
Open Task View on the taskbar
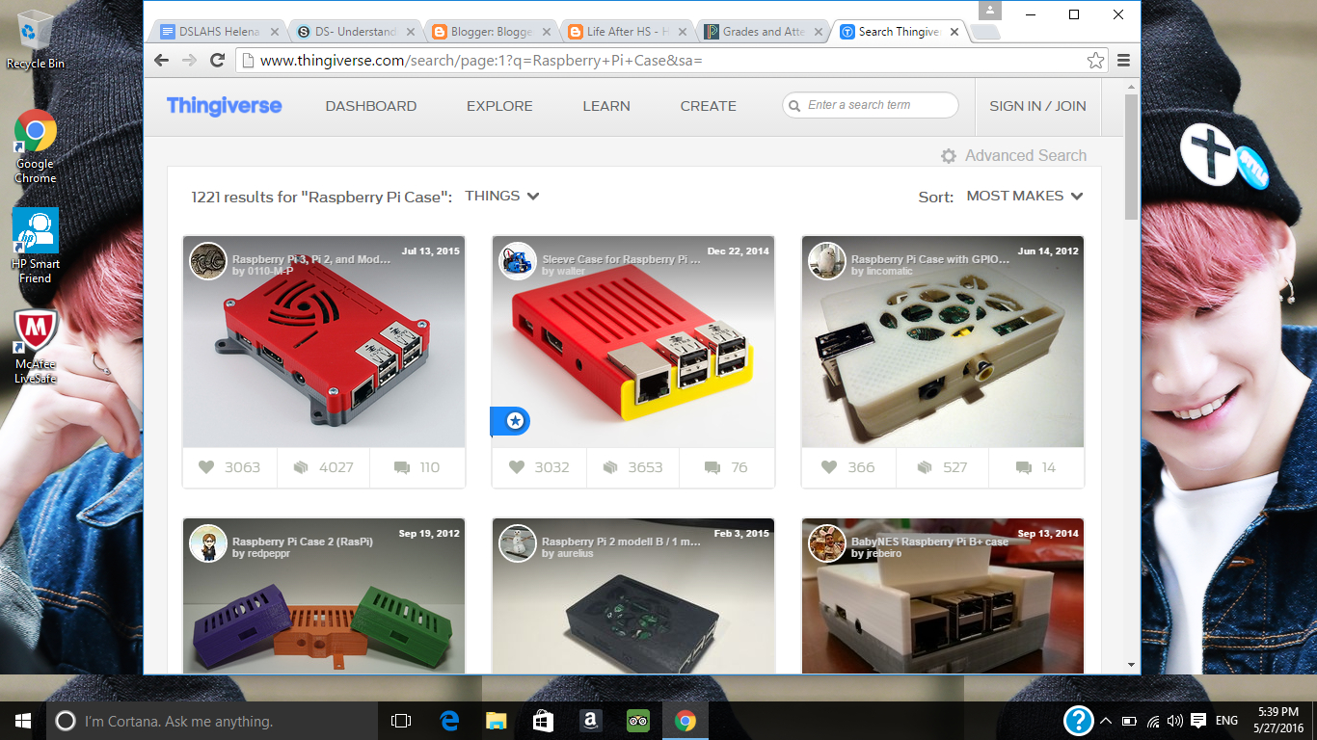tap(401, 721)
